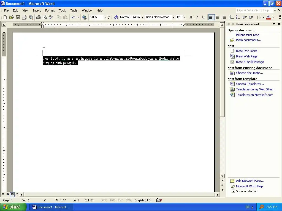Apply bulleted list formatting
The image size is (282, 211).
238,17
